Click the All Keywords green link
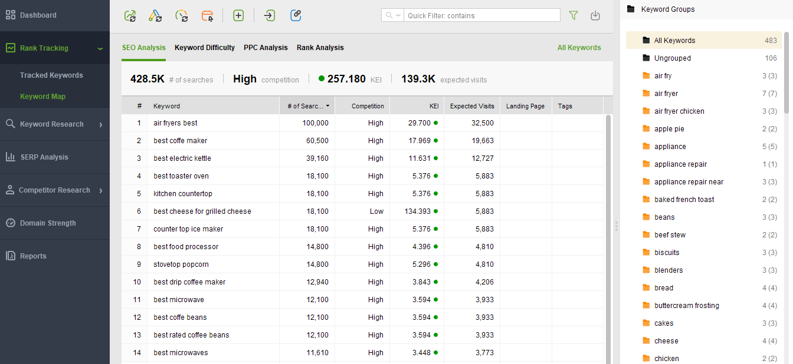This screenshot has width=793, height=364. click(579, 48)
